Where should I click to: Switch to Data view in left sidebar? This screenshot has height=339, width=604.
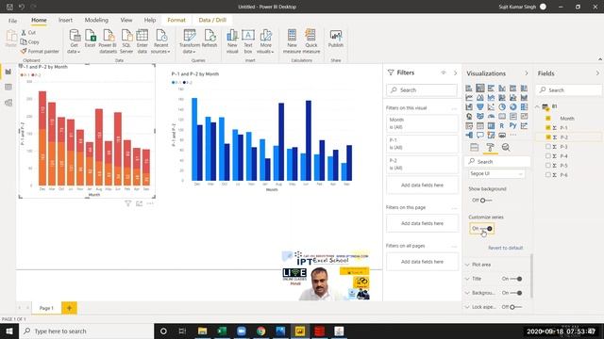(x=8, y=88)
